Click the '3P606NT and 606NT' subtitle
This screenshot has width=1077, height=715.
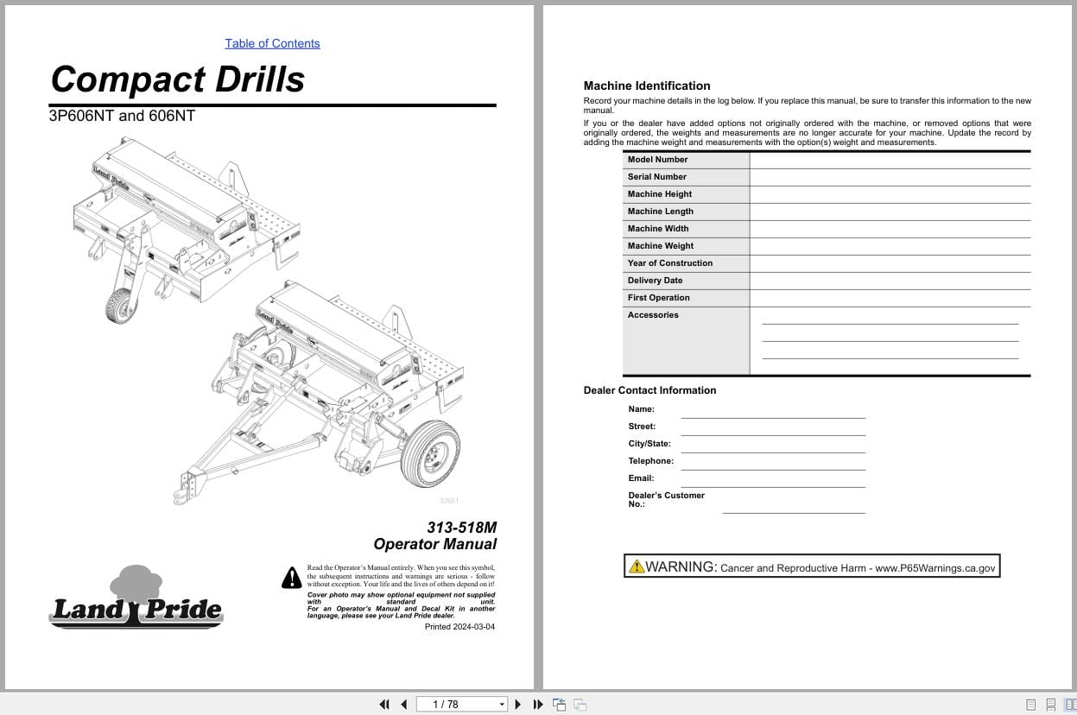point(122,116)
